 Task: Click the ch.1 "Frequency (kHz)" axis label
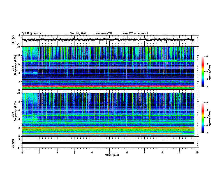click(15, 65)
